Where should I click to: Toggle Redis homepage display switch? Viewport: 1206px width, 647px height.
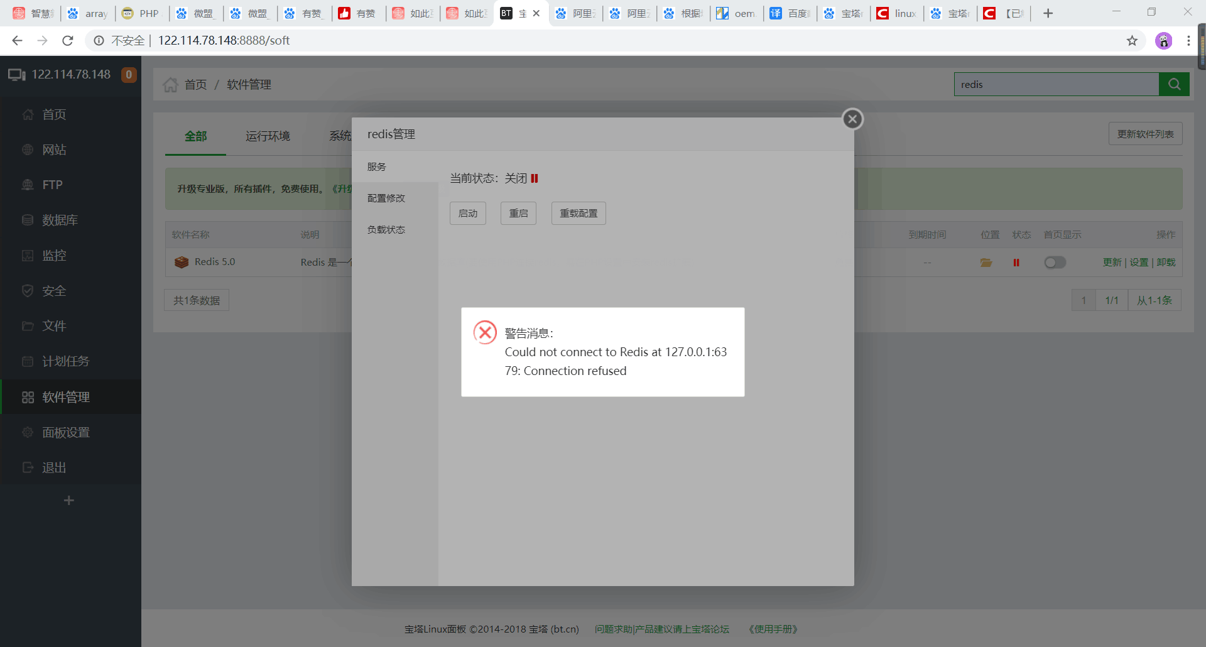(x=1055, y=263)
